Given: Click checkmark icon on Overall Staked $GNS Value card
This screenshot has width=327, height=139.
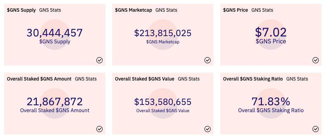Looking at the screenshot, I should [x=208, y=129].
